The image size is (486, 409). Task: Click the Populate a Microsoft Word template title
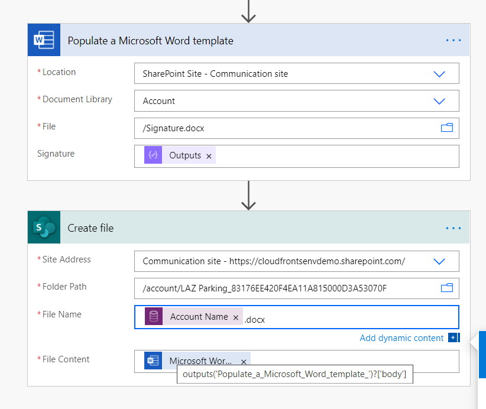coord(150,41)
